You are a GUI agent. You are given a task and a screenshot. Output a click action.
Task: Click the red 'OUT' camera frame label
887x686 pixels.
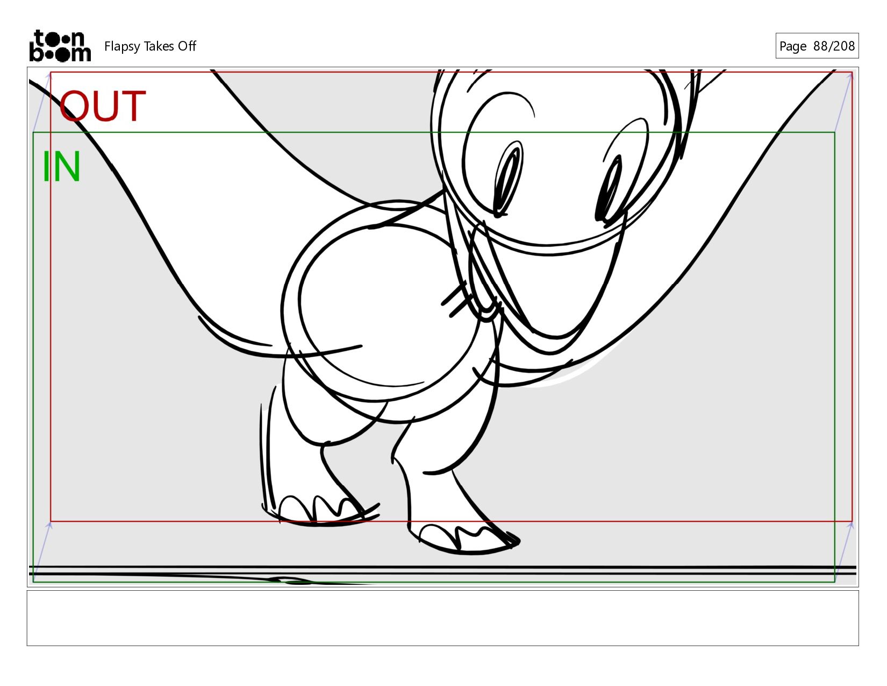[102, 106]
